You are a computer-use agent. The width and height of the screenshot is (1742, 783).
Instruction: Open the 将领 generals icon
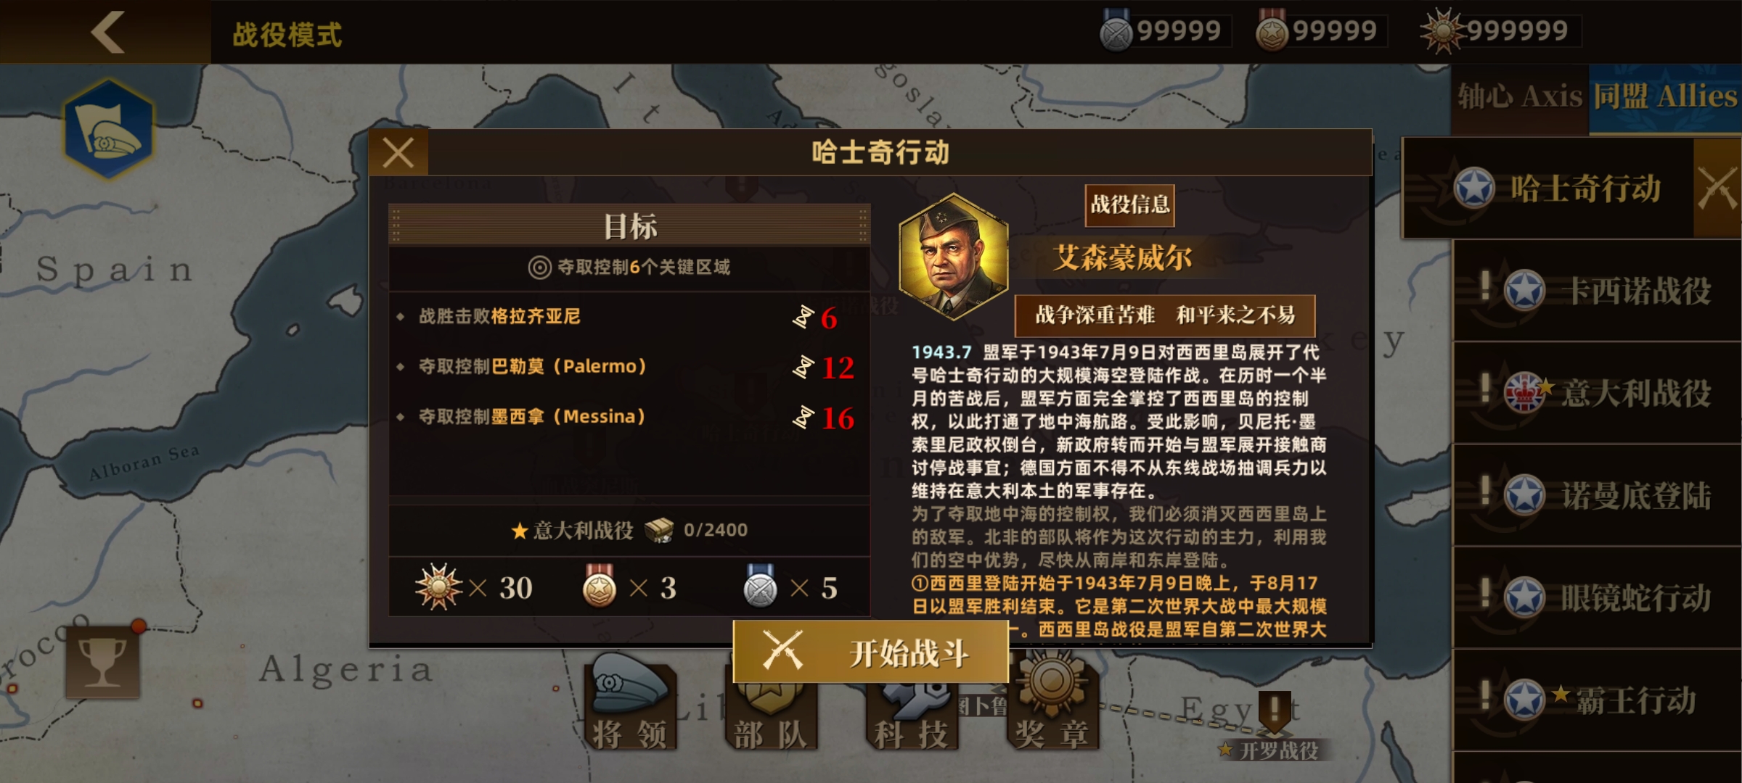630,702
